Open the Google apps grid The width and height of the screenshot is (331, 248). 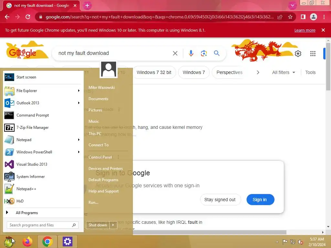point(313,54)
